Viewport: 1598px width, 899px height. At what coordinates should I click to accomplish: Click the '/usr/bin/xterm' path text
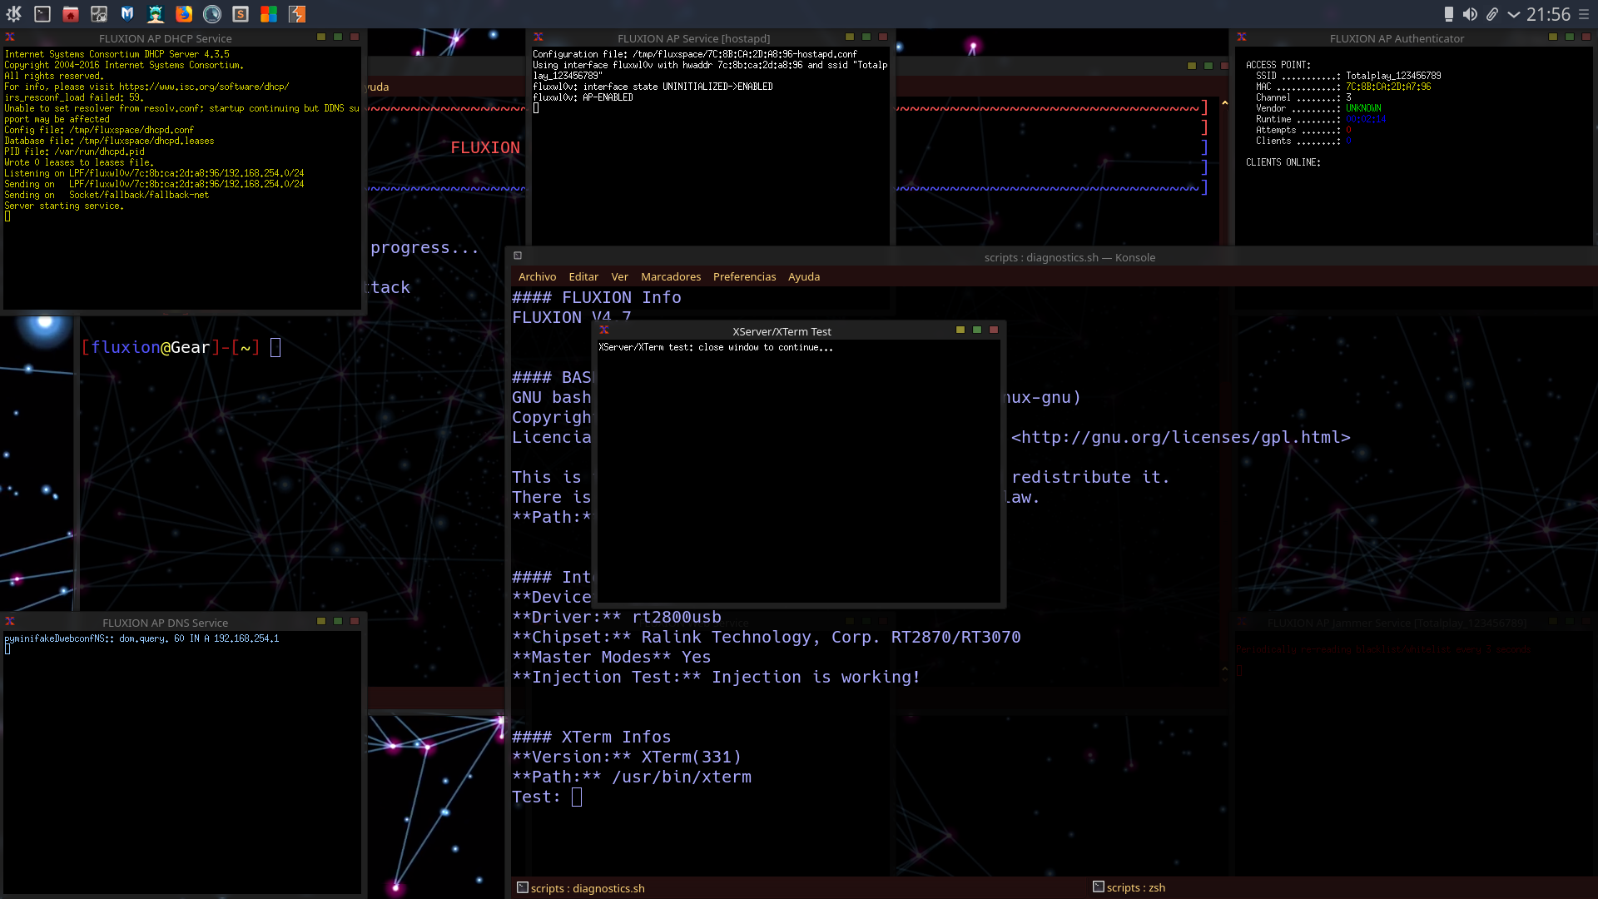(x=682, y=777)
